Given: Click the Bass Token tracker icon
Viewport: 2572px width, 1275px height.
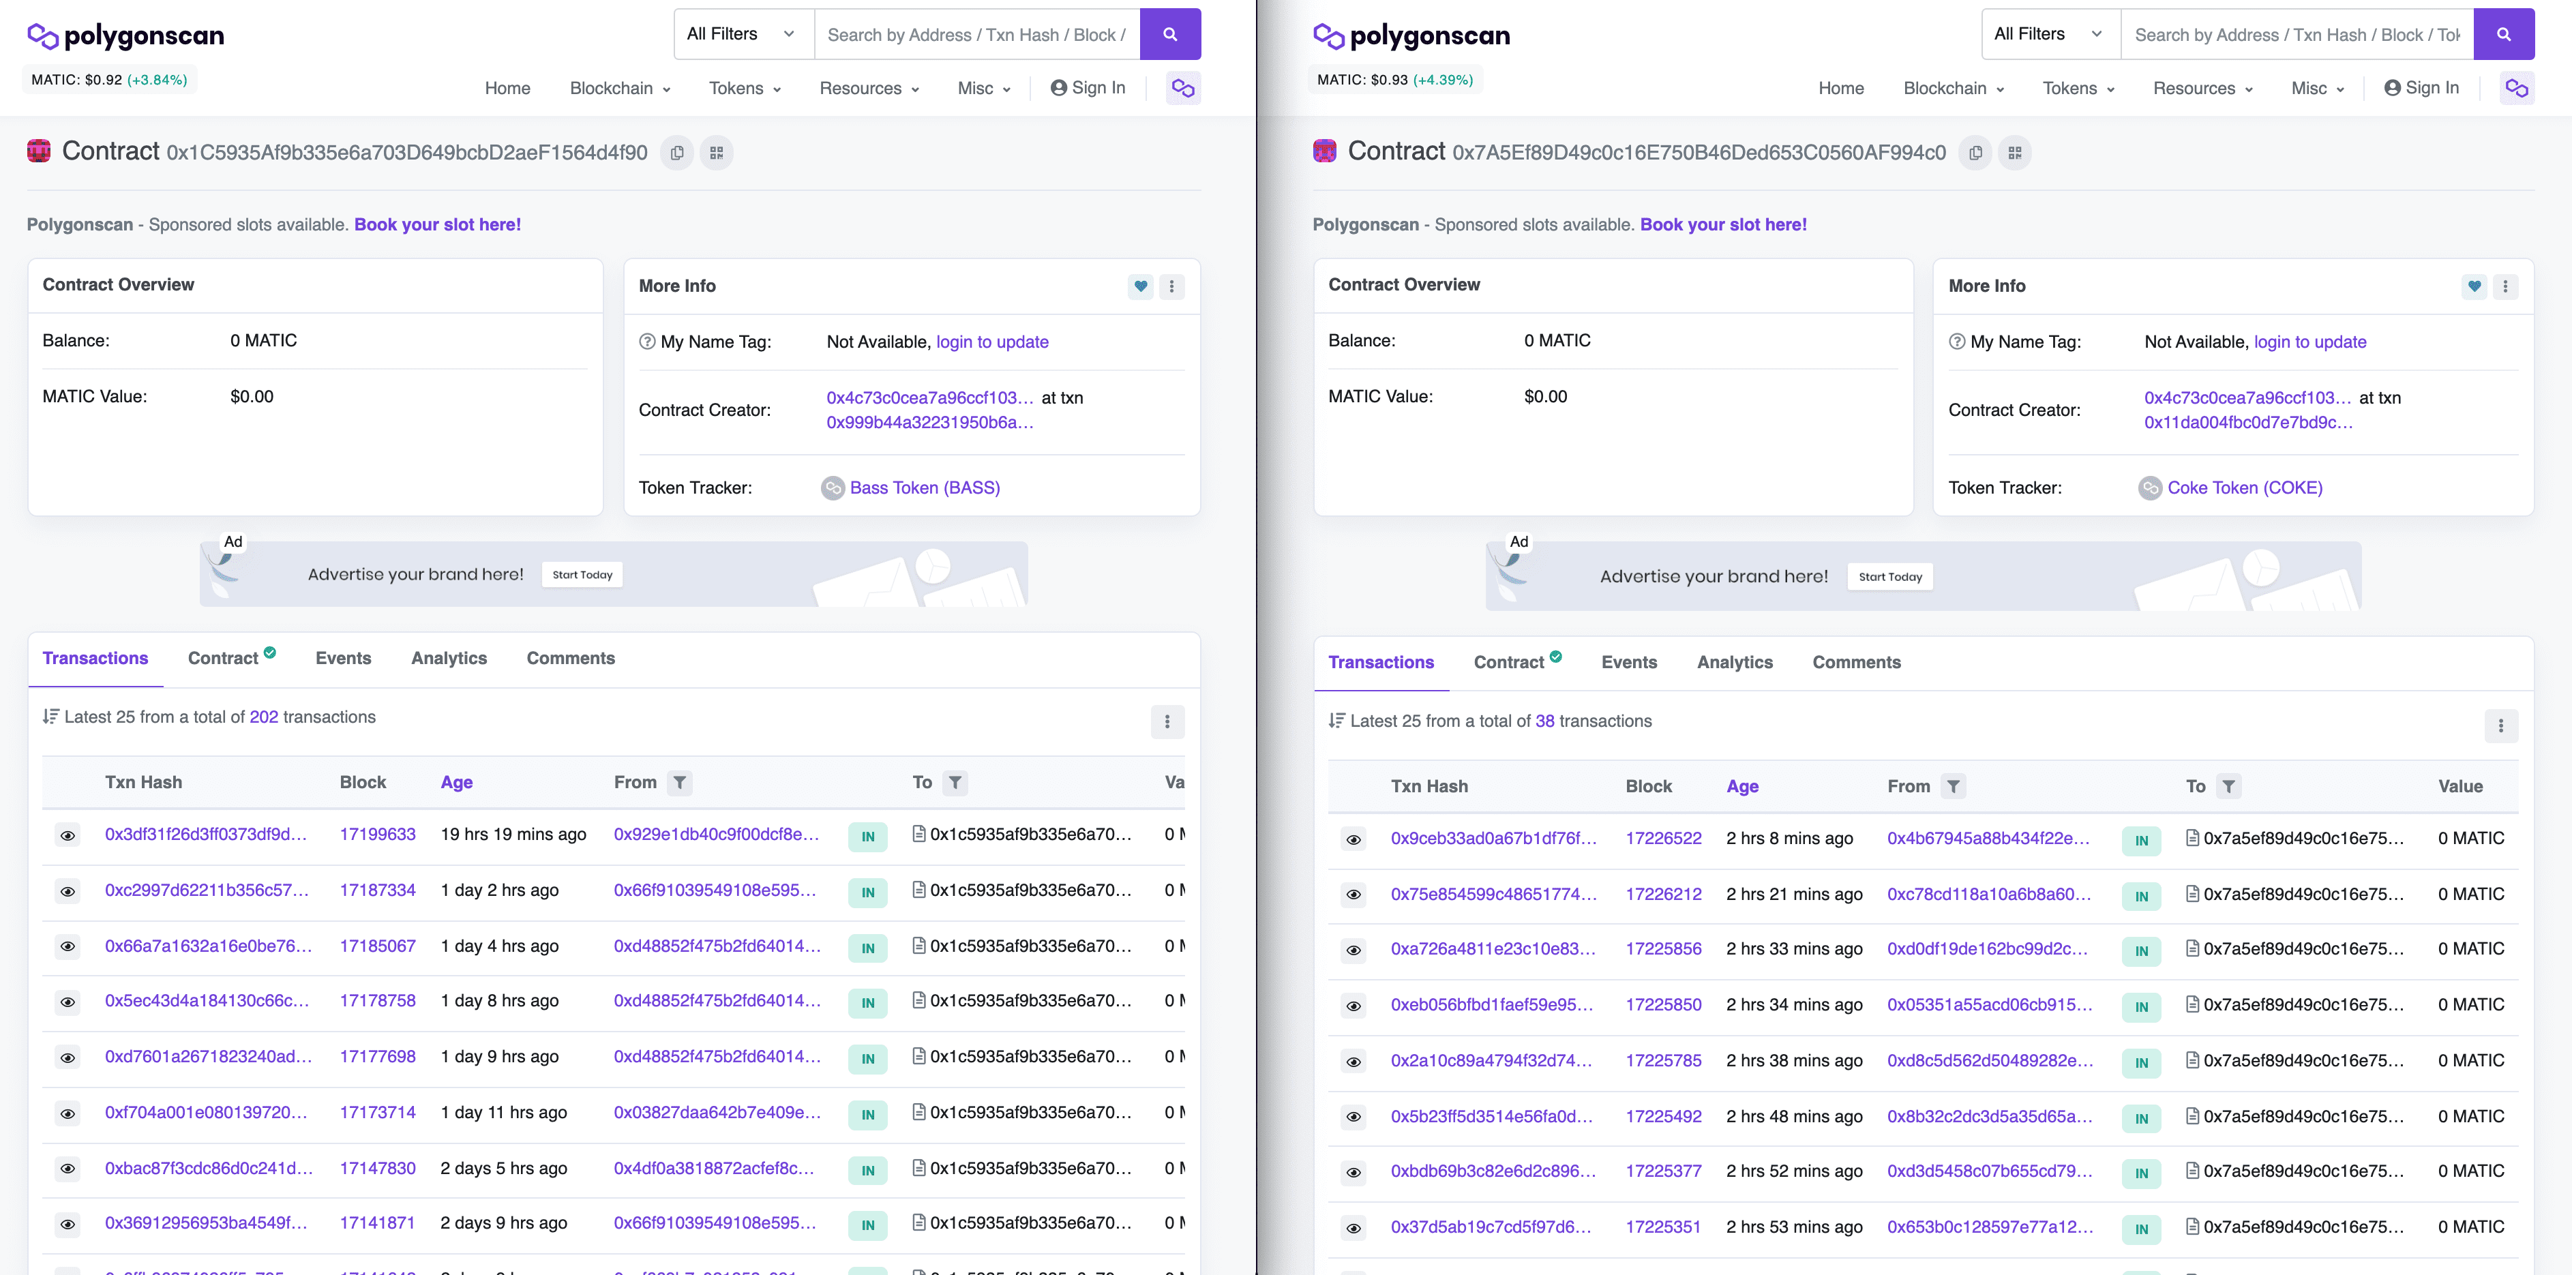Looking at the screenshot, I should [x=833, y=487].
